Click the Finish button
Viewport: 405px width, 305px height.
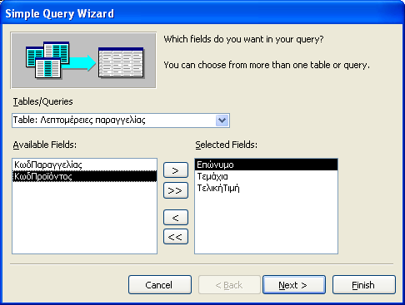pyautogui.click(x=364, y=285)
